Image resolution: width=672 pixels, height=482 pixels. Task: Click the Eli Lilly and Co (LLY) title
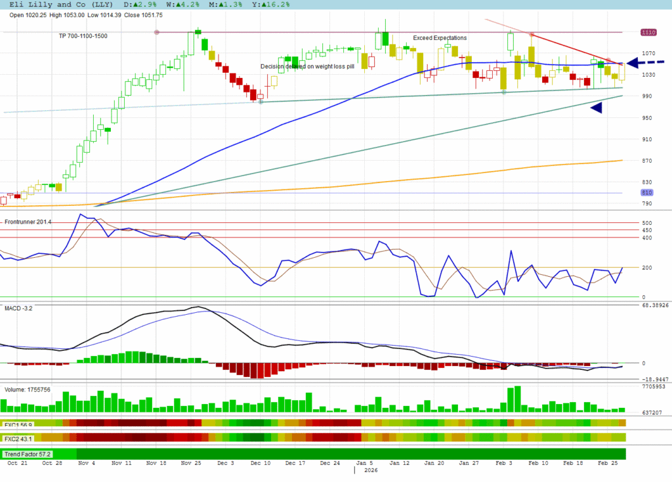pos(57,4)
